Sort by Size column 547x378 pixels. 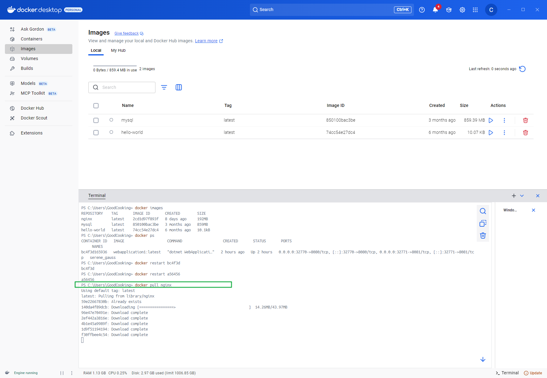pyautogui.click(x=464, y=105)
